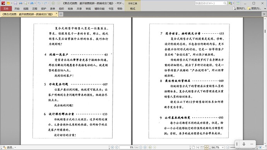Expand the email icon dropdown arrow

pyautogui.click(x=28, y=3)
